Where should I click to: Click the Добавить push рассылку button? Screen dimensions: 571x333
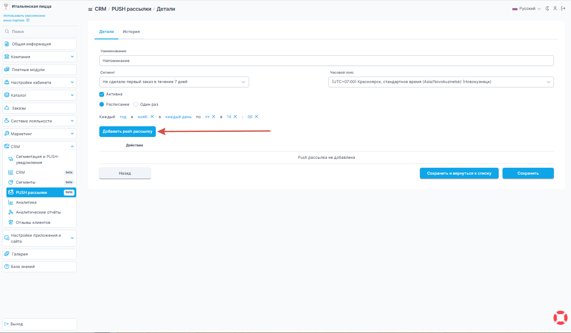tap(128, 131)
